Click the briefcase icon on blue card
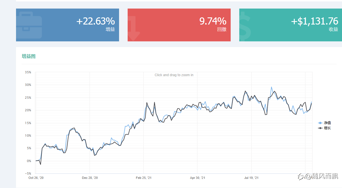This screenshot has height=188, width=342. [29, 25]
